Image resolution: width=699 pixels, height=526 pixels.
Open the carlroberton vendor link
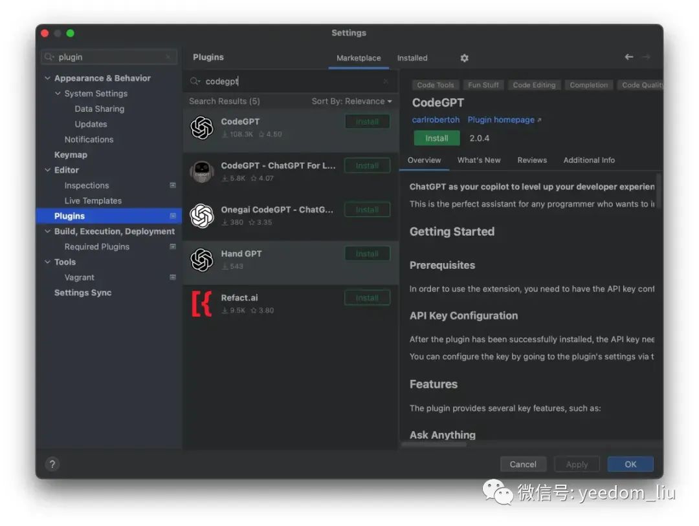pos(436,120)
